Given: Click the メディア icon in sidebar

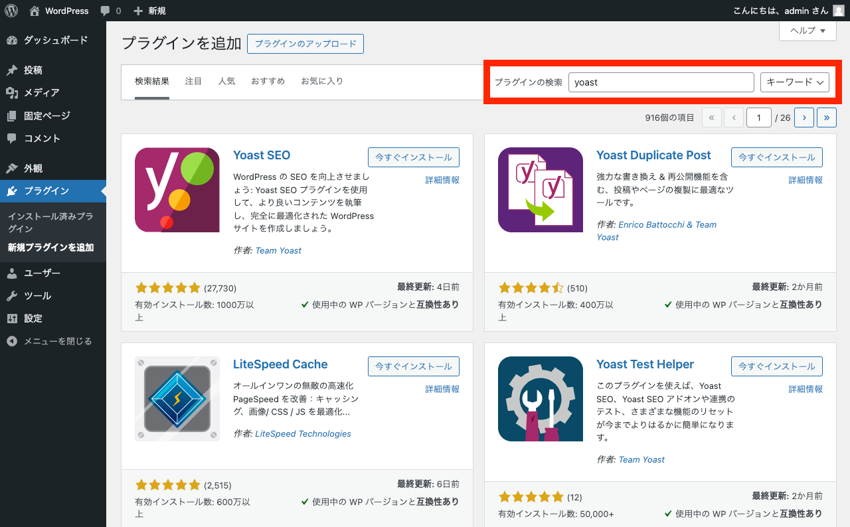Looking at the screenshot, I should (x=12, y=93).
